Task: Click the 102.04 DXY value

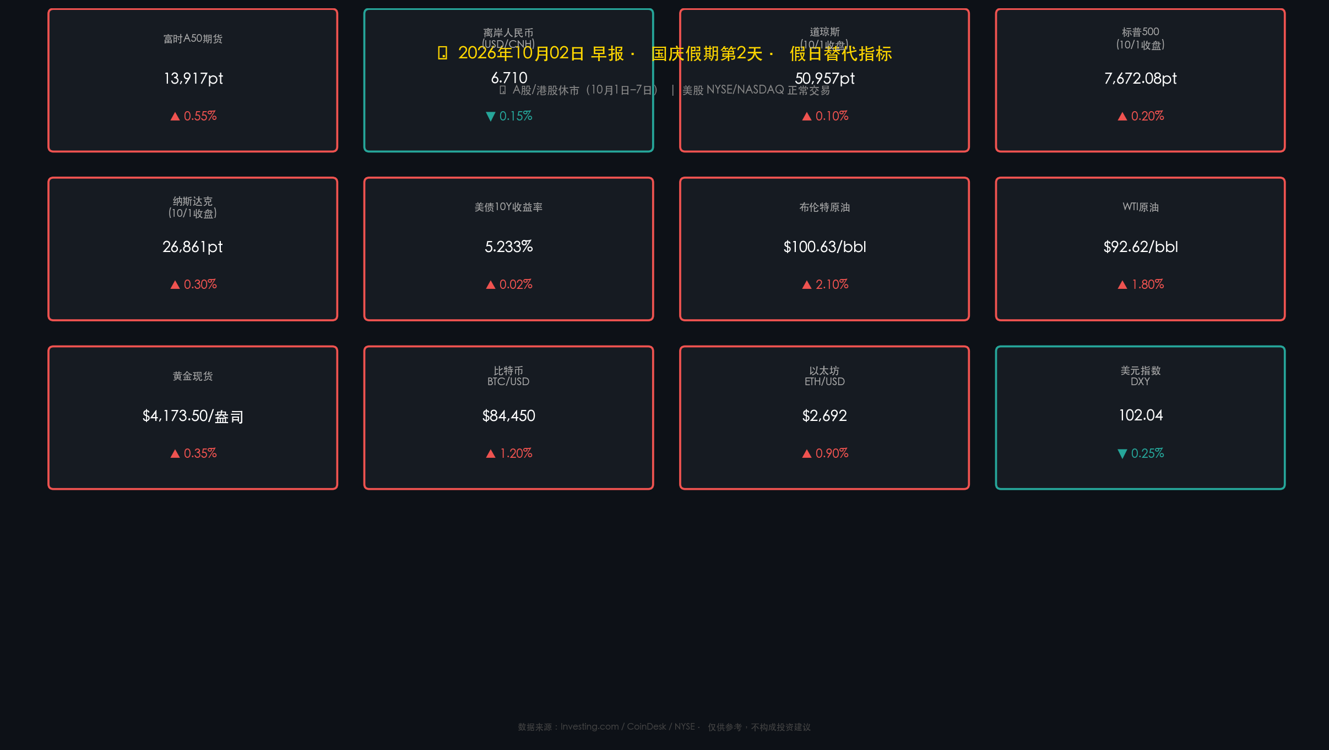Action: (1141, 415)
